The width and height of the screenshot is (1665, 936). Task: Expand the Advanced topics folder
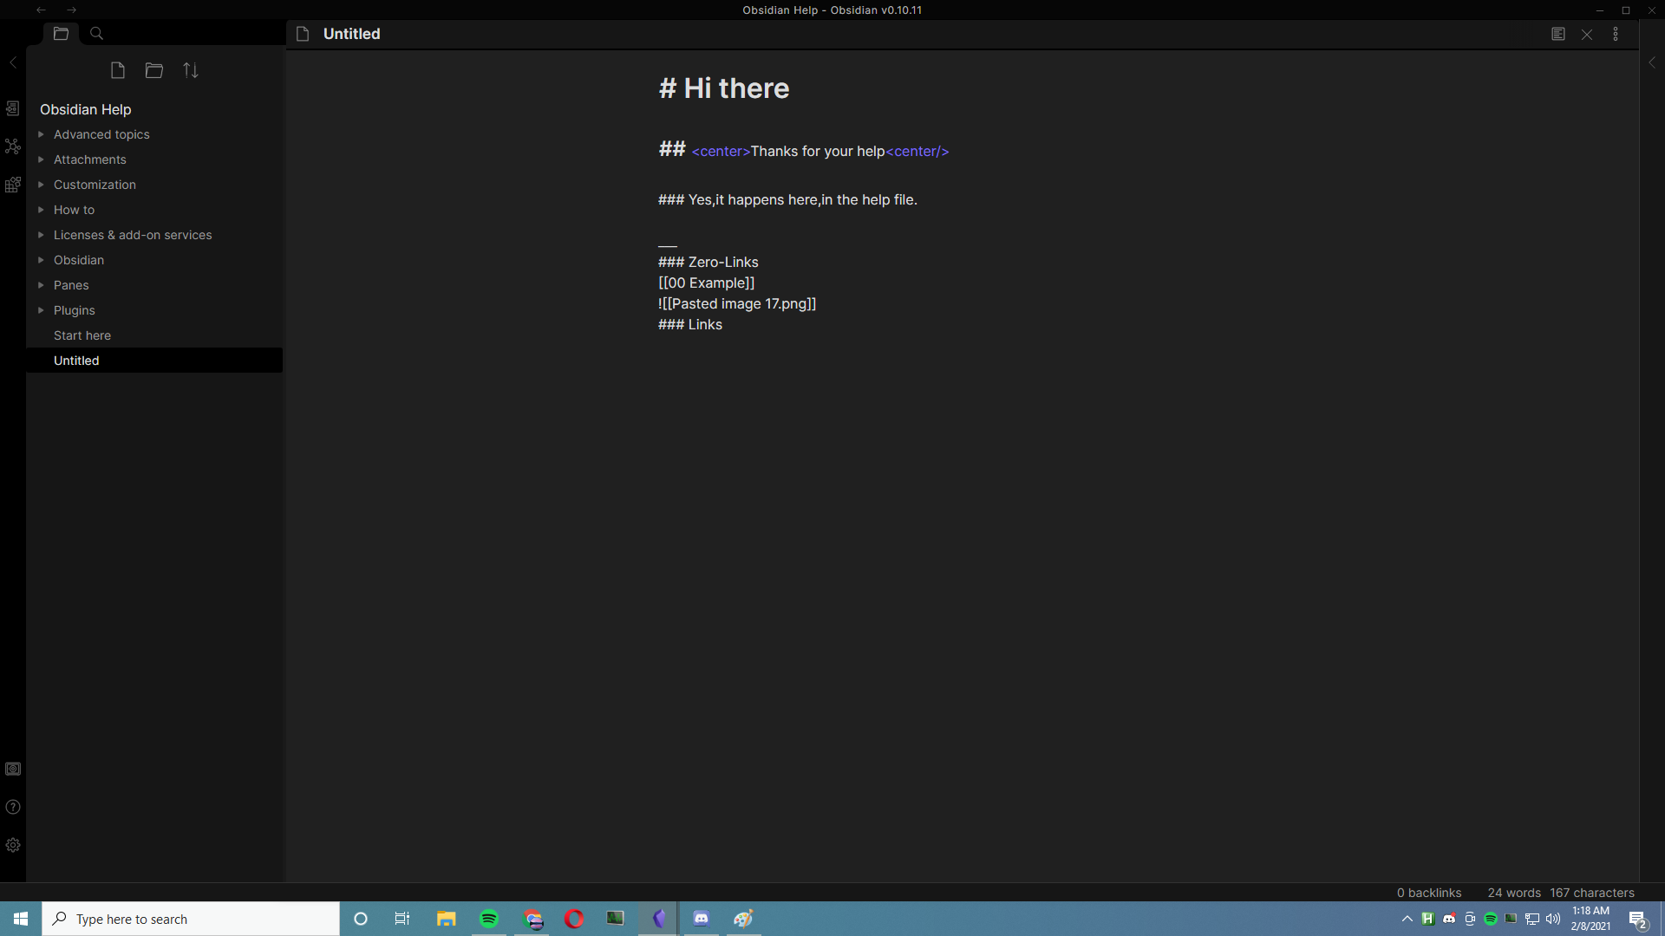pos(40,133)
